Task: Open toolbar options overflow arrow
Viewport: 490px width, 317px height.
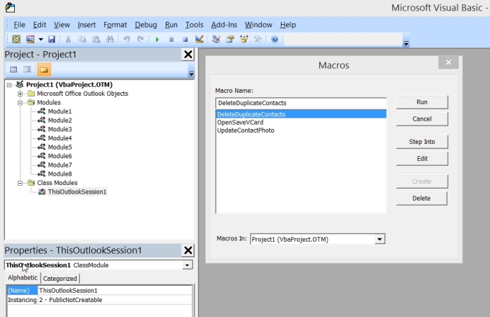Action: click(406, 43)
